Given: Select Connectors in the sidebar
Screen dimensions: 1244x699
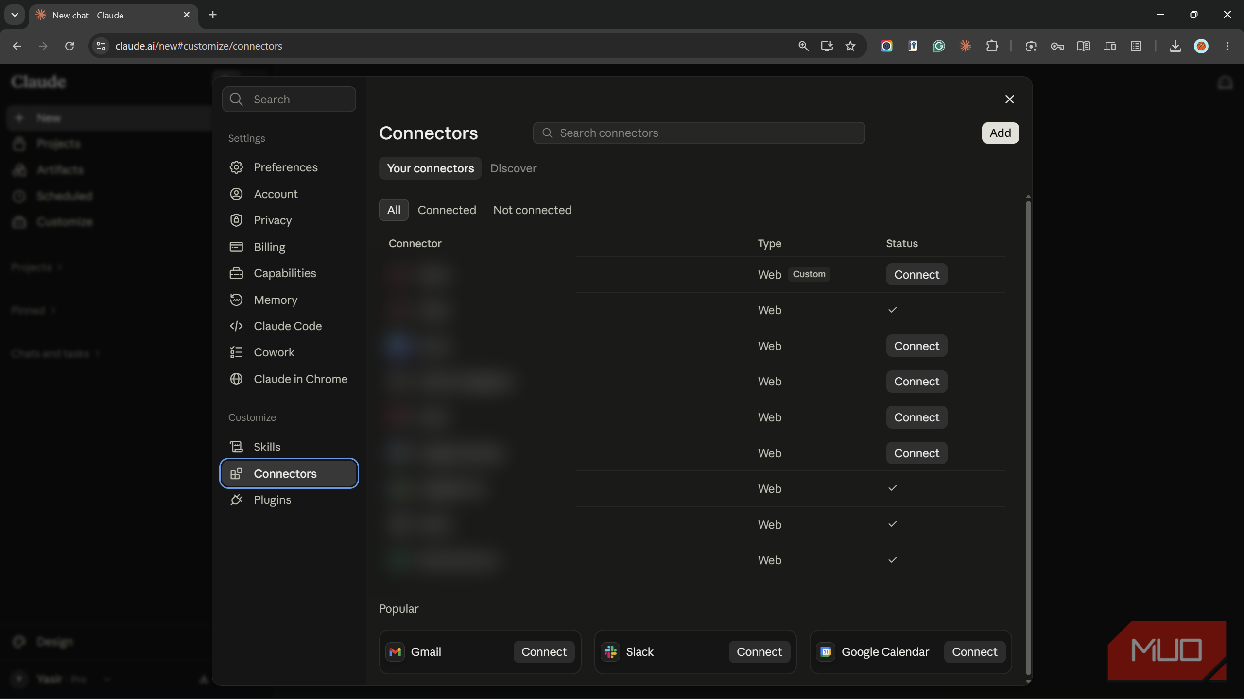Looking at the screenshot, I should [x=289, y=473].
